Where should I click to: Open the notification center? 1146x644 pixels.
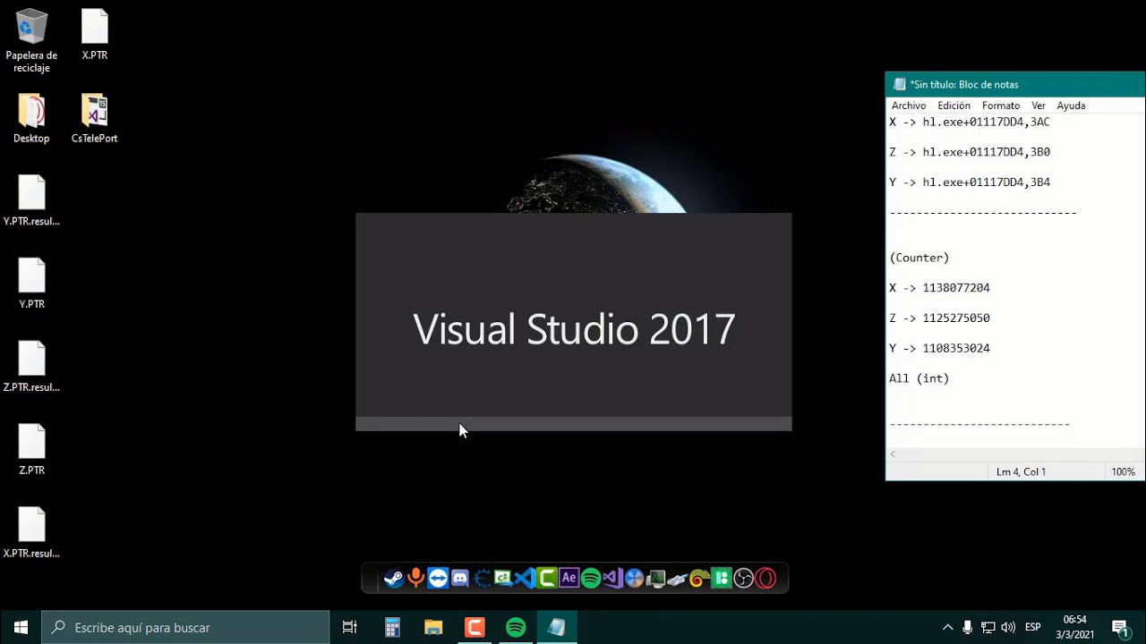pyautogui.click(x=1120, y=628)
